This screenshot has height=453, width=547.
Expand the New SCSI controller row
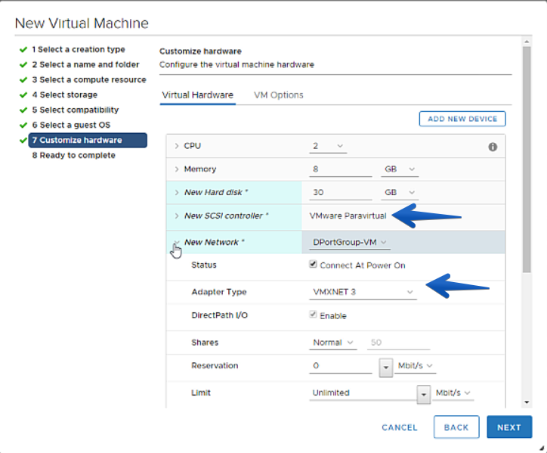[x=177, y=216]
